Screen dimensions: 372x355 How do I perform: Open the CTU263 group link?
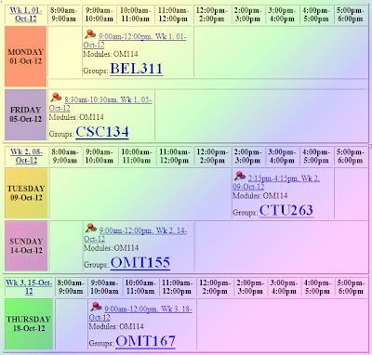(286, 210)
